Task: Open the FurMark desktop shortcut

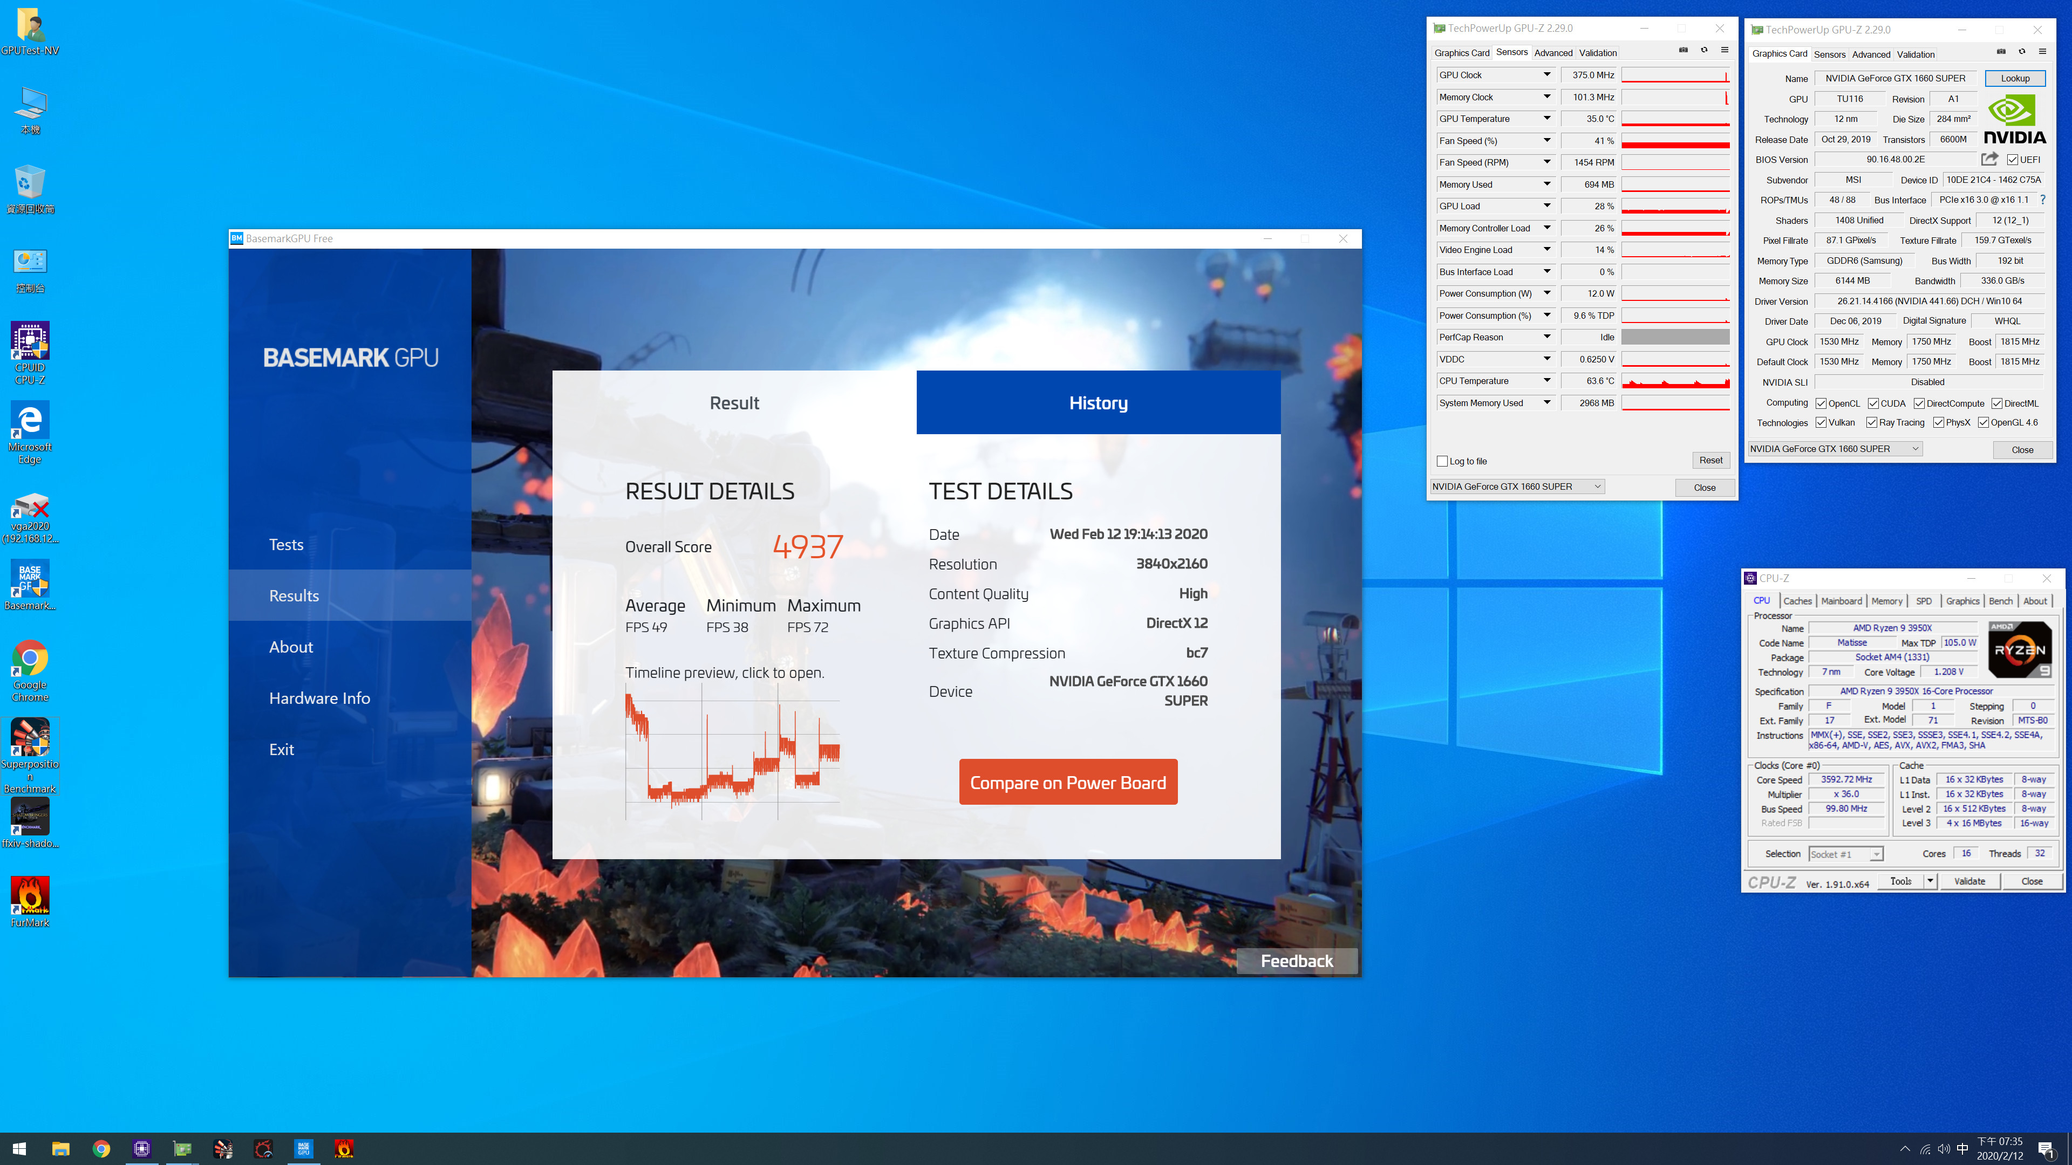Action: pyautogui.click(x=30, y=901)
